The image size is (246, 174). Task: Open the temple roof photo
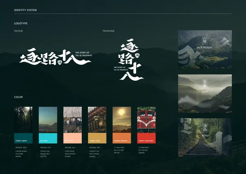97,120
